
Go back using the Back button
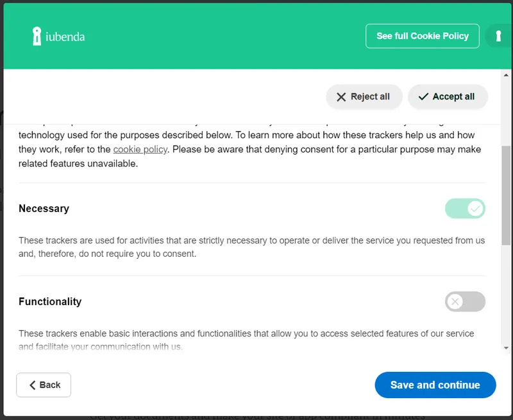click(44, 385)
